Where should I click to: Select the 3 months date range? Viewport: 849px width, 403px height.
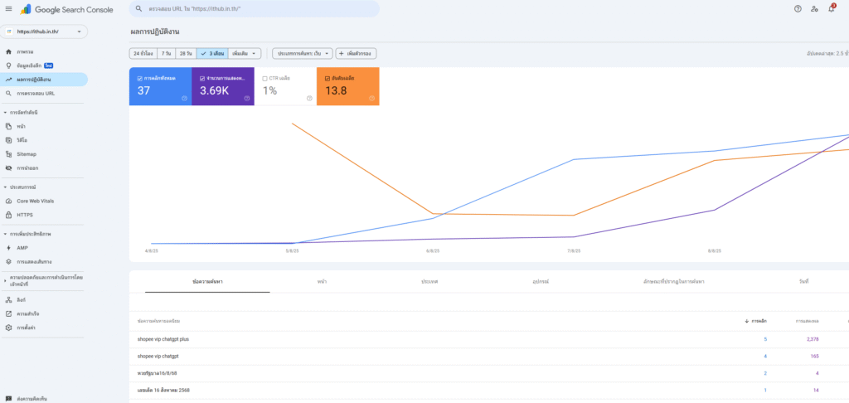tap(212, 54)
